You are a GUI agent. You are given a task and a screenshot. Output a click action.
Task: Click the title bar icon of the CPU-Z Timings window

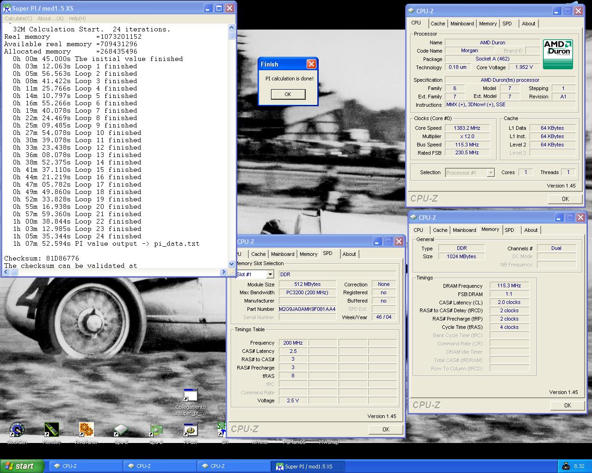coord(413,218)
